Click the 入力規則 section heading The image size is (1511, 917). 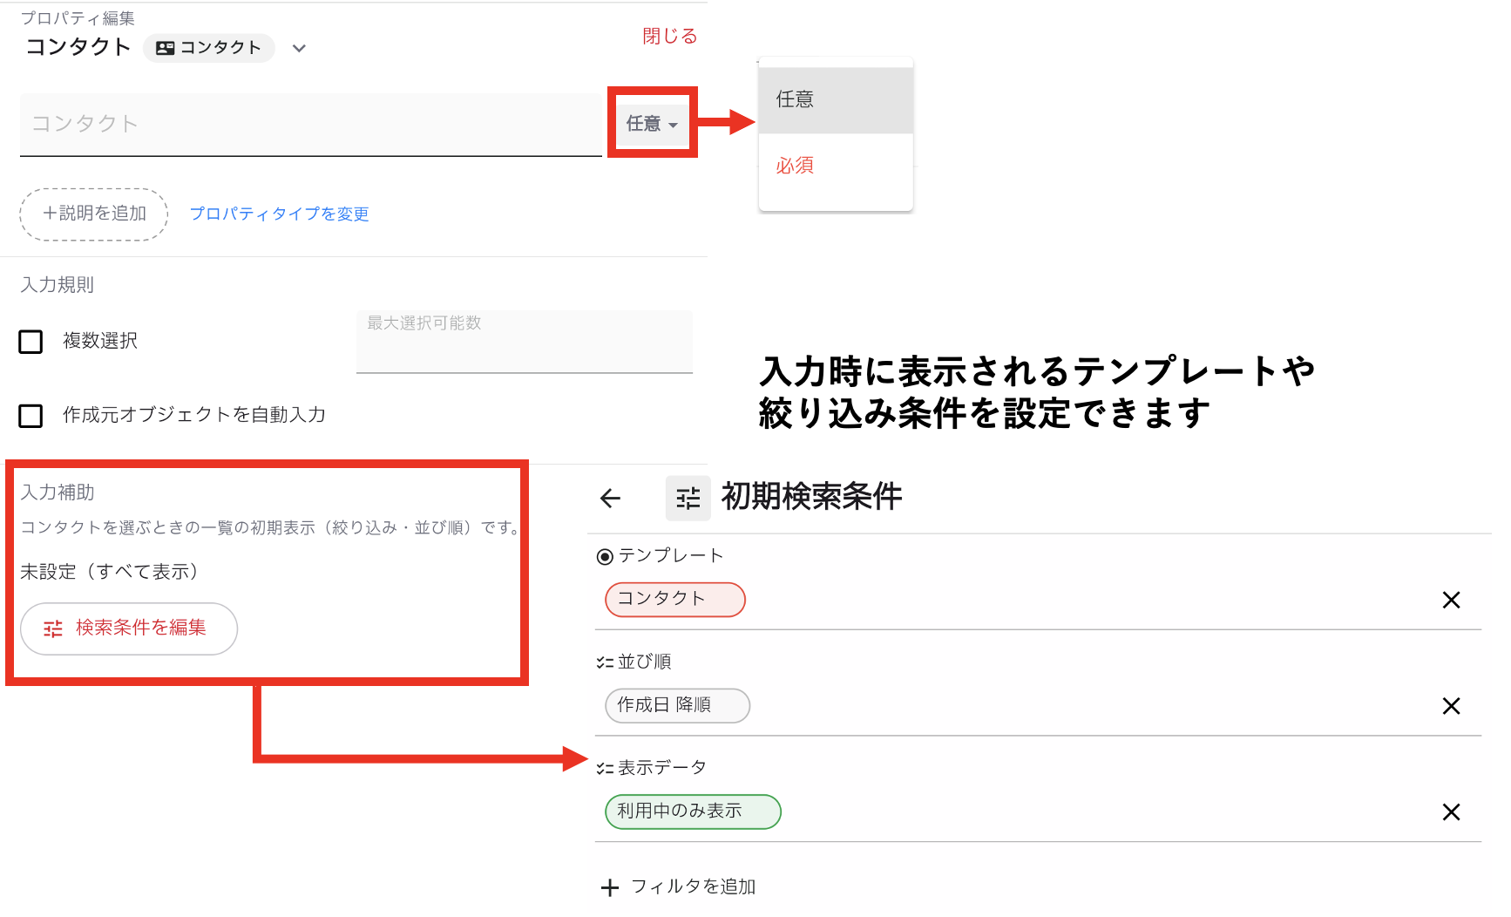pyautogui.click(x=57, y=285)
